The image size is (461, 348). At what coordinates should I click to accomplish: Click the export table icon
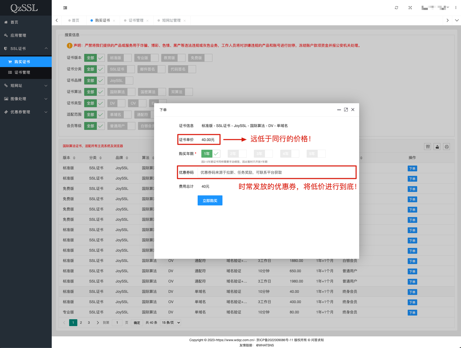coord(437,147)
